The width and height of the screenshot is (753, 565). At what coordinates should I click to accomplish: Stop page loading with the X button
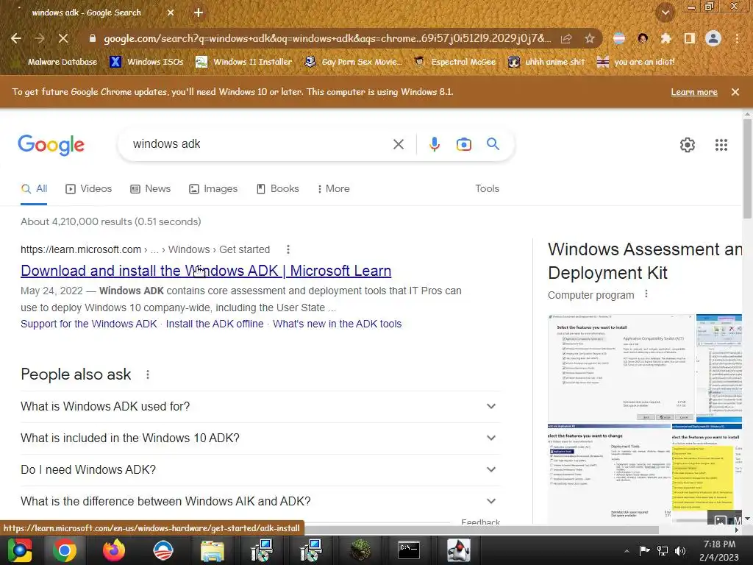(63, 38)
